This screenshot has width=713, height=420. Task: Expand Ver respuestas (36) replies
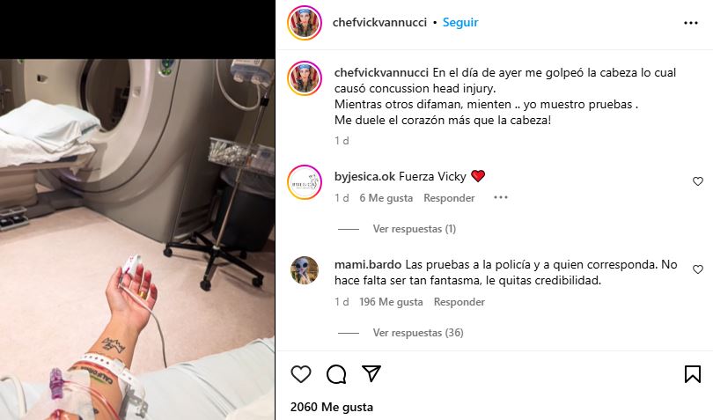[418, 333]
